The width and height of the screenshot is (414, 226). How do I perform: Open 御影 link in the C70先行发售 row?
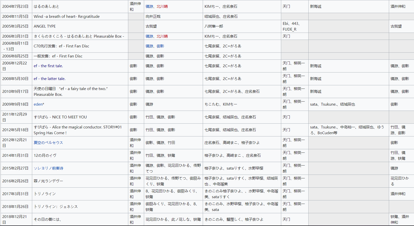point(160,46)
